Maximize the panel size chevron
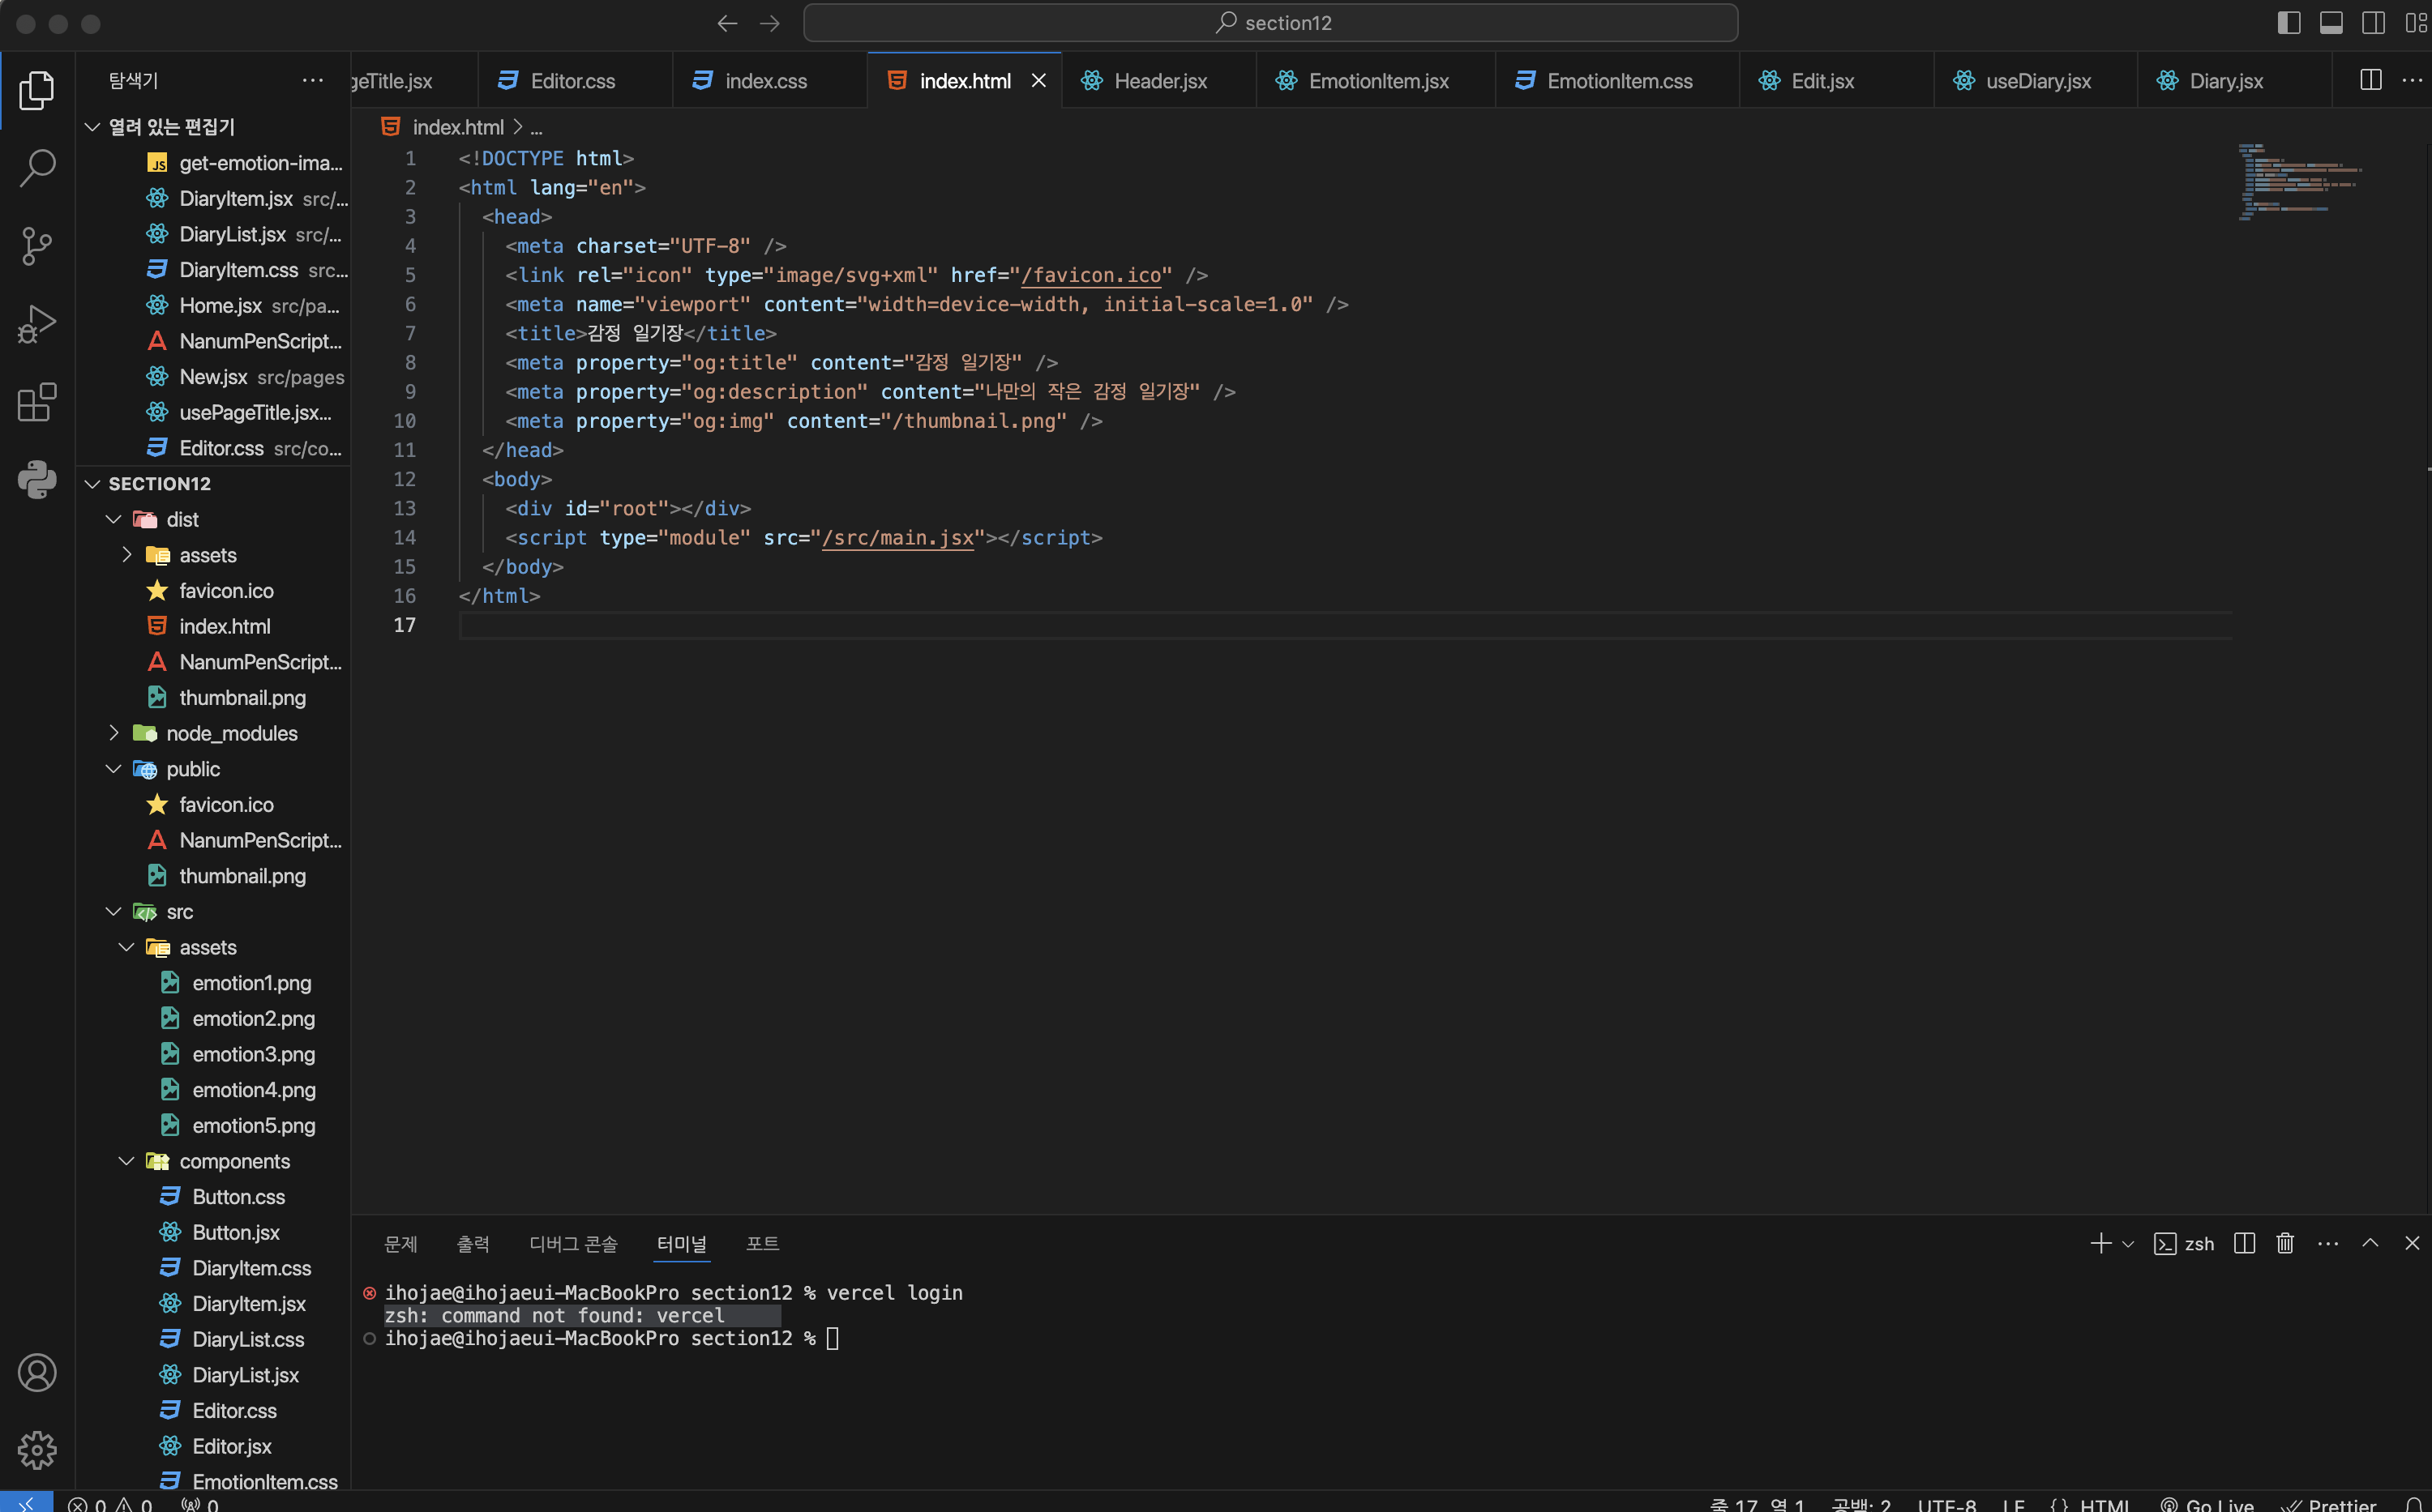This screenshot has width=2432, height=1512. (x=2370, y=1243)
